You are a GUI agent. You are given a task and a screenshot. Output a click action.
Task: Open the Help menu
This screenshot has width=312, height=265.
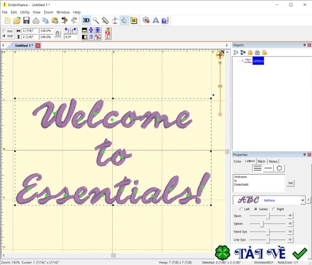pos(76,12)
